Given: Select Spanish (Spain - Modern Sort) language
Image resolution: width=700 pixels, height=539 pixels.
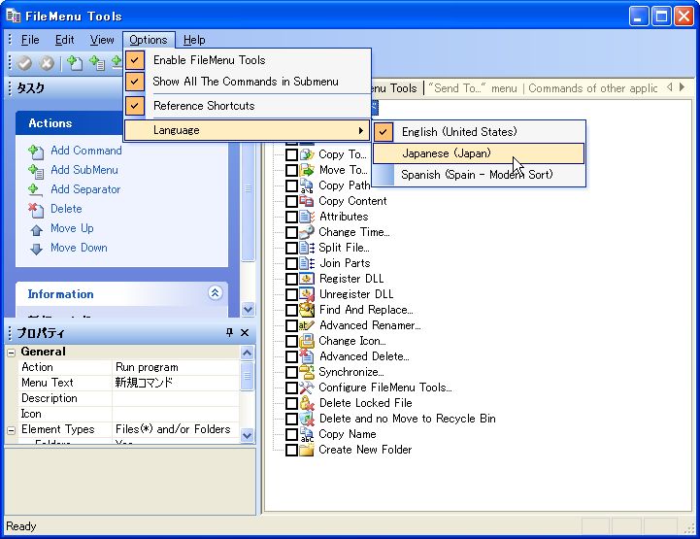Looking at the screenshot, I should [x=479, y=175].
